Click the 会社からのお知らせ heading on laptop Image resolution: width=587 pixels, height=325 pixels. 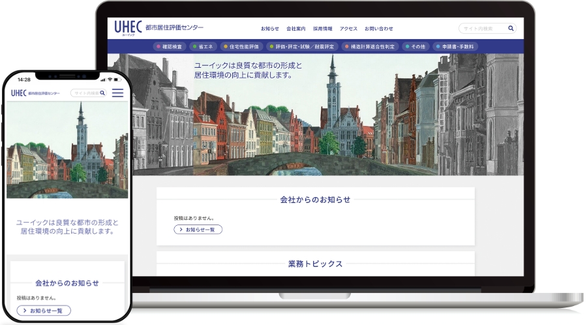[x=315, y=200]
